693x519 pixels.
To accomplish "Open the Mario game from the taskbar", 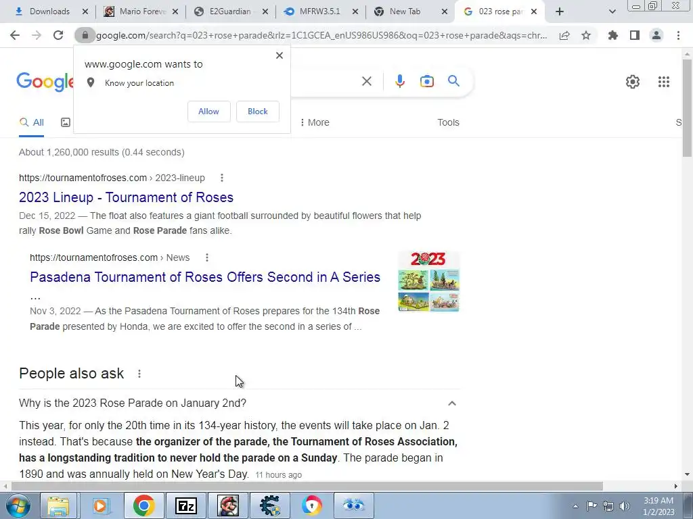I will [228, 505].
